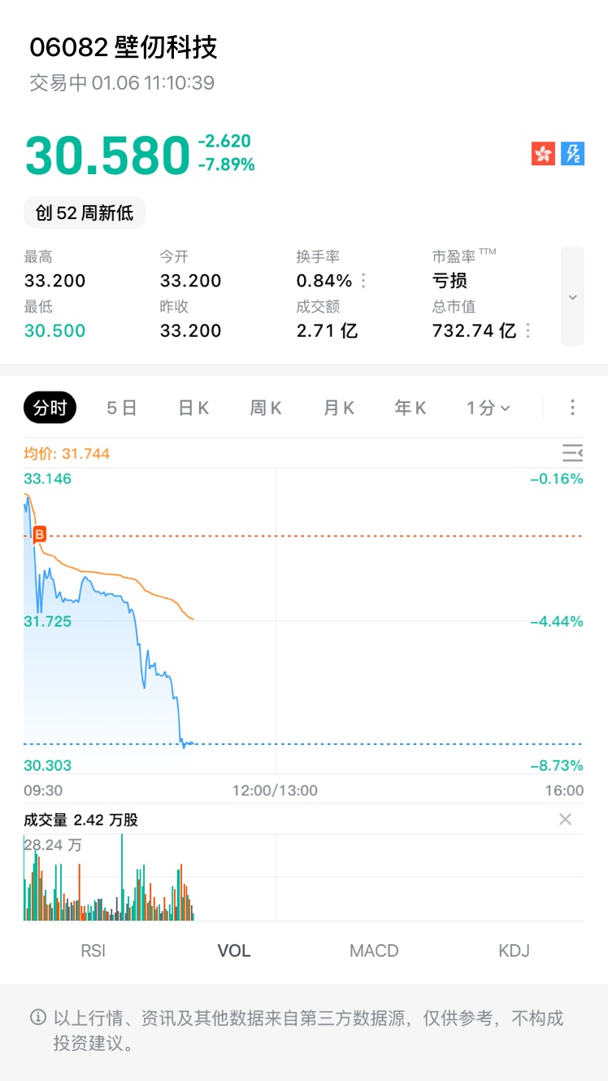This screenshot has height=1081, width=608.
Task: Tap the Hong Kong market flag icon
Action: 544,153
